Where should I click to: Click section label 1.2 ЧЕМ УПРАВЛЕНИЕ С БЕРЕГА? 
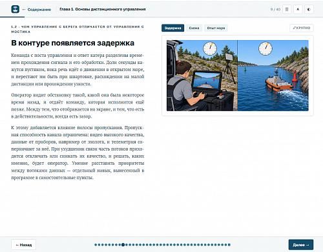(78, 29)
